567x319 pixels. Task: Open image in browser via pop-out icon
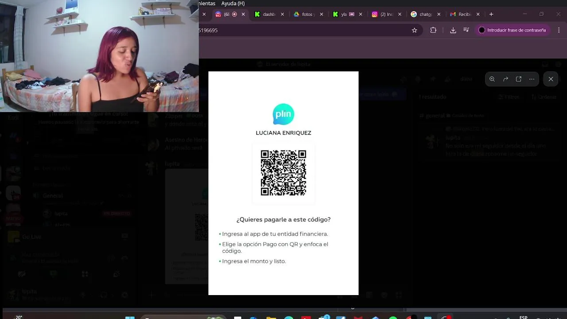click(x=519, y=79)
